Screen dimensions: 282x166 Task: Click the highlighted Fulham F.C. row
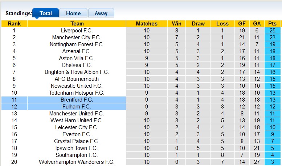77,107
